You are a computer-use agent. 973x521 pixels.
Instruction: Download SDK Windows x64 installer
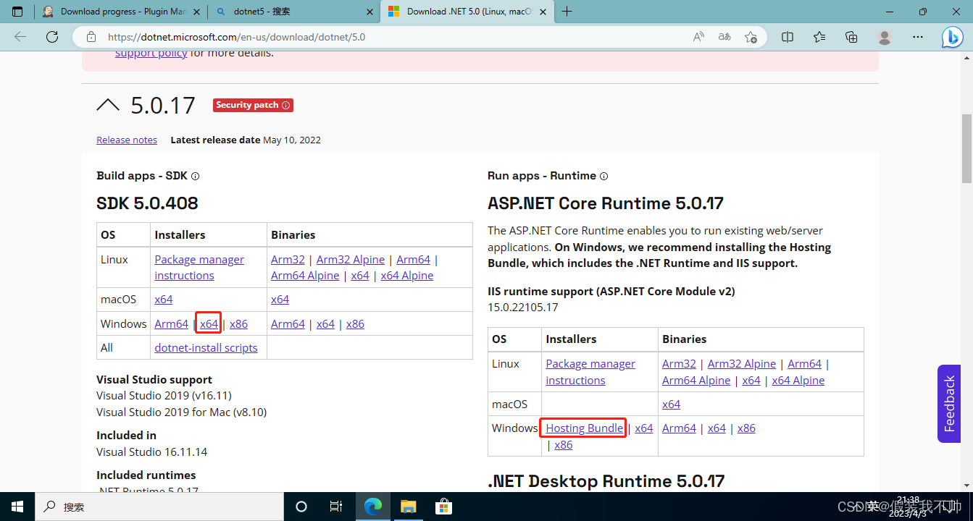209,323
